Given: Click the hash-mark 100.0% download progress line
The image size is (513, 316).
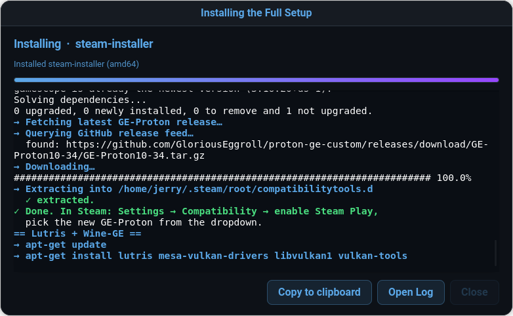Looking at the screenshot, I should [243, 178].
